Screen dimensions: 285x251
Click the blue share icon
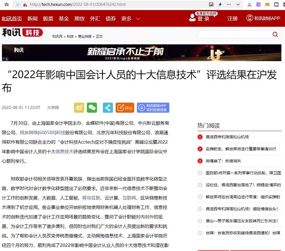click(108, 108)
